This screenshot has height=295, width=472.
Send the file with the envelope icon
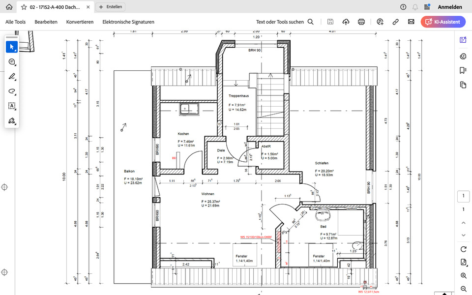tap(411, 22)
